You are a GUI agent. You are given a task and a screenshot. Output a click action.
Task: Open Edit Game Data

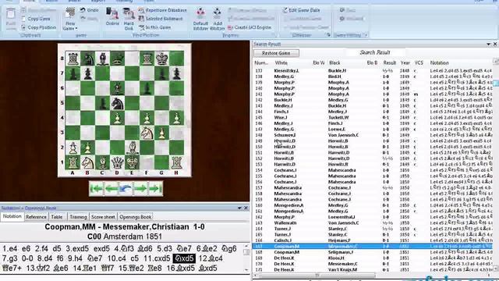pyautogui.click(x=301, y=10)
